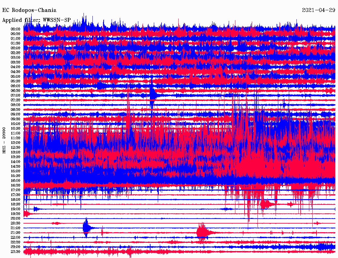Select the 16:00 time label
This screenshot has height=258, width=338.
(16, 181)
